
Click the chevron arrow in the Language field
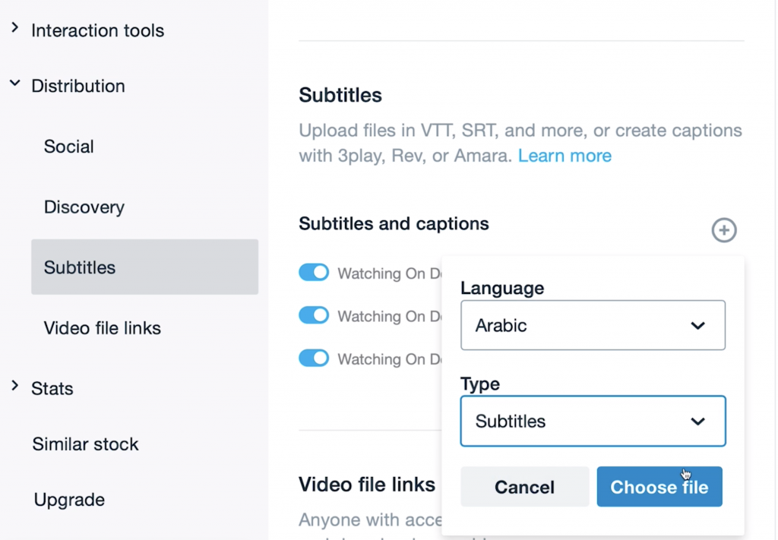[697, 326]
